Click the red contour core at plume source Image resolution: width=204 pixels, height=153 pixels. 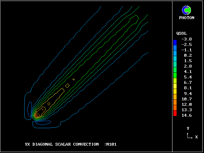(37, 115)
